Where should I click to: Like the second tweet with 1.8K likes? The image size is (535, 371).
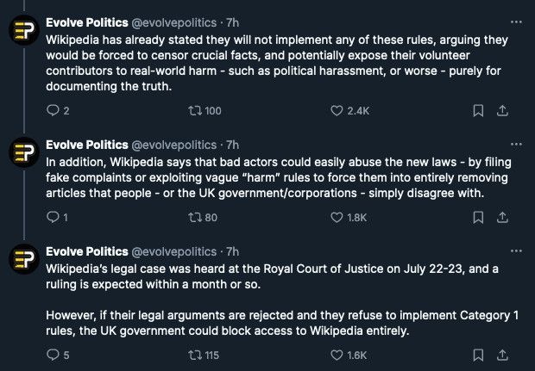tap(337, 218)
